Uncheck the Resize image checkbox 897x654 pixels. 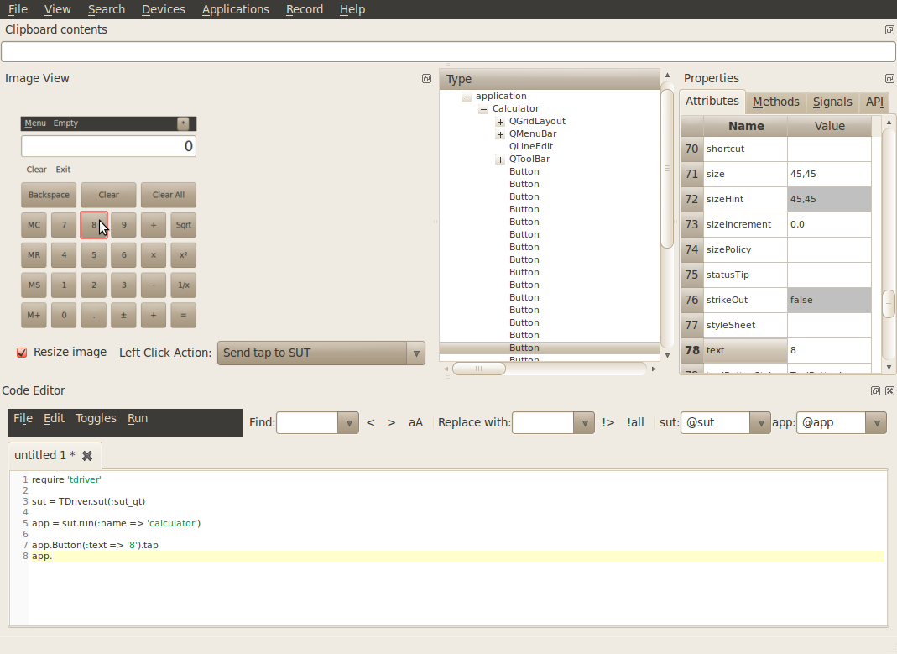[x=23, y=353]
